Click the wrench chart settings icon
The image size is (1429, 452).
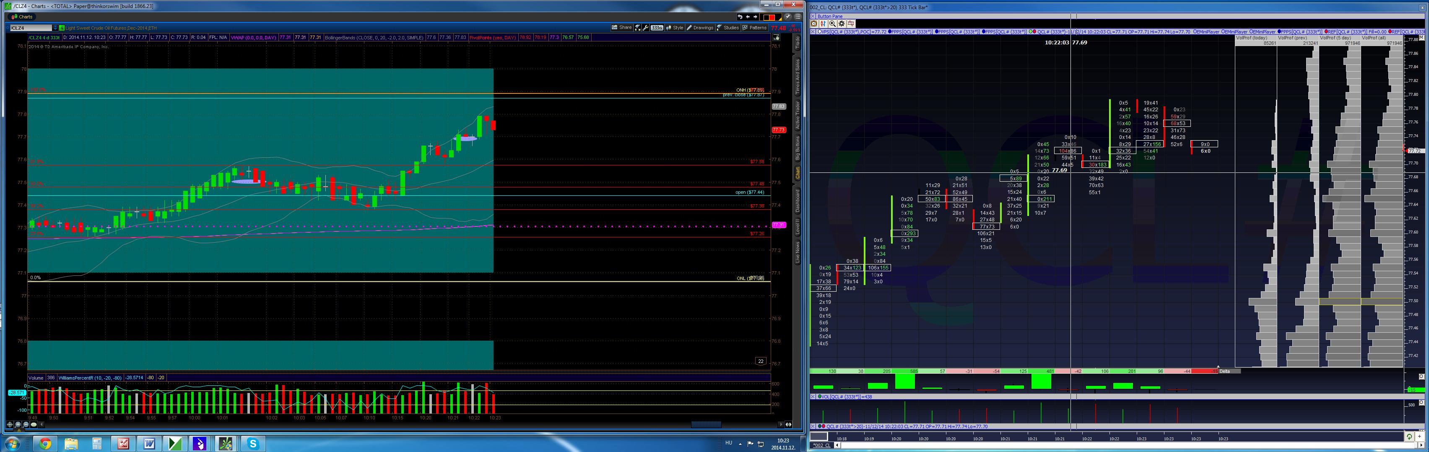646,28
